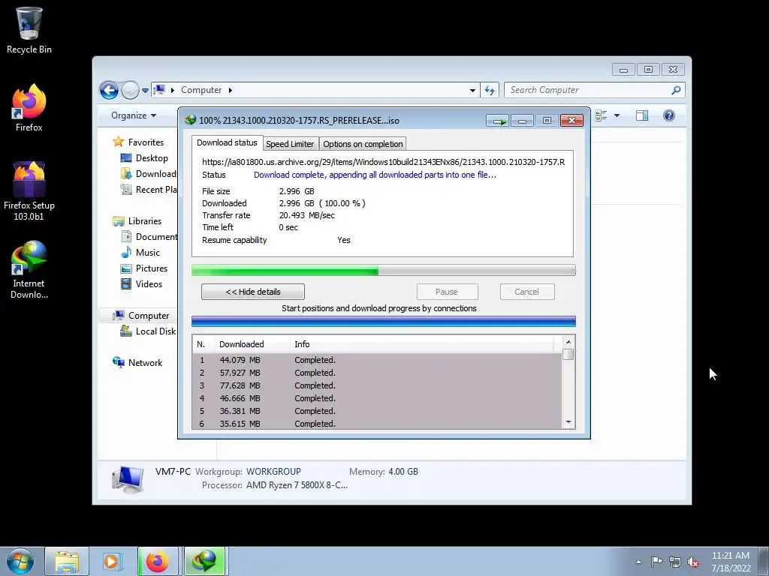Click the Cancel download button
Viewport: 769px width, 576px height.
coord(526,292)
